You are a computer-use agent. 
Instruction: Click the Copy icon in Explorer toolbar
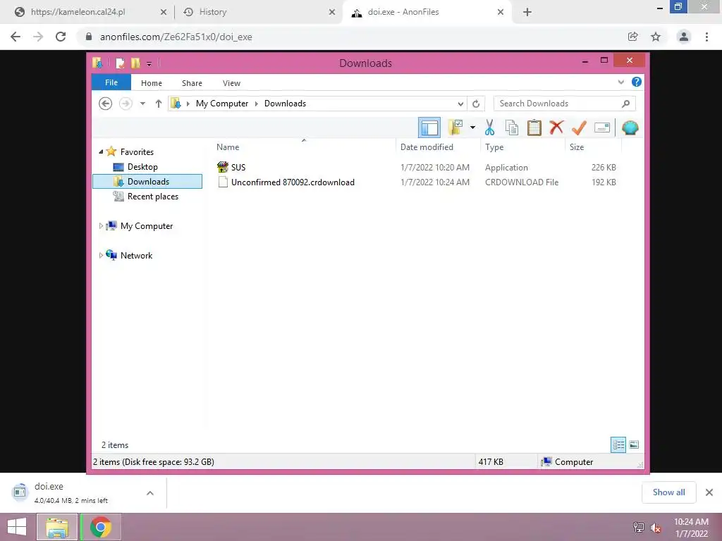(512, 128)
